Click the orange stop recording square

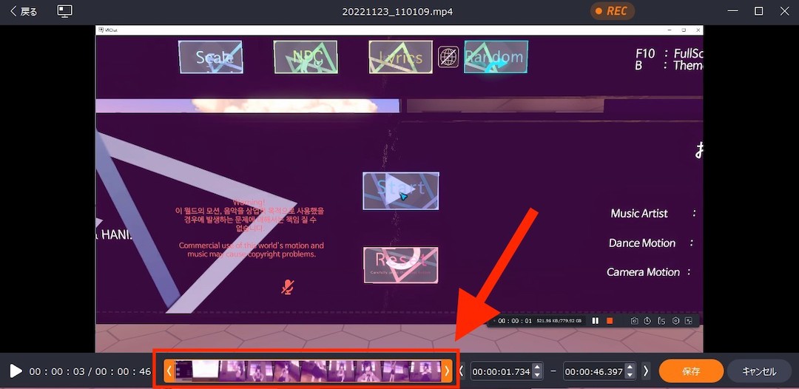pos(610,321)
